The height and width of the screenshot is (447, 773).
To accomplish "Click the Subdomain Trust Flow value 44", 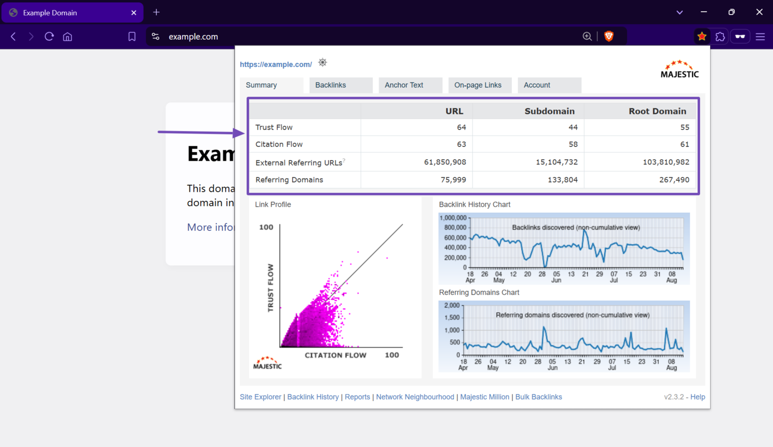I will pos(573,127).
